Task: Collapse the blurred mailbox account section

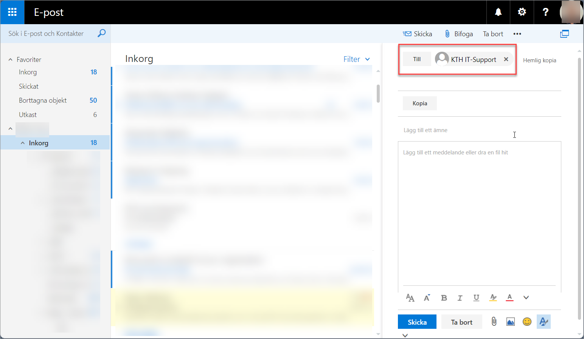Action: 11,129
